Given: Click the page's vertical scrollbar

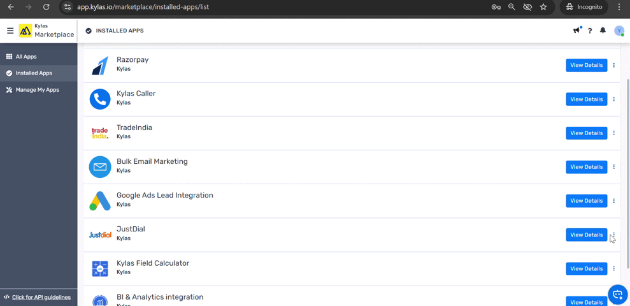Looking at the screenshot, I should point(628,173).
